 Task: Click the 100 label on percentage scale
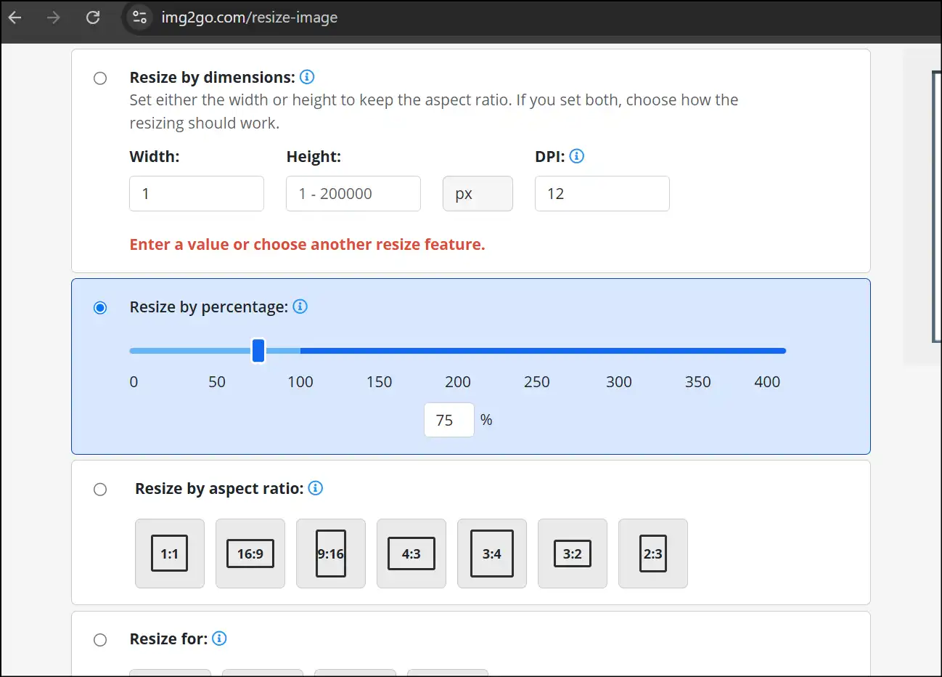(300, 382)
